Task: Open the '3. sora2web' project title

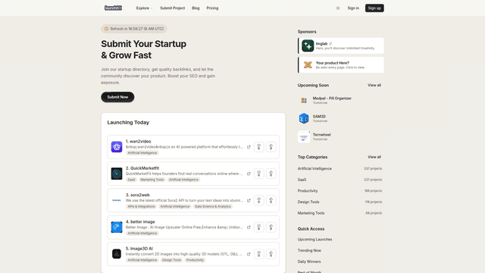Action: pyautogui.click(x=138, y=195)
